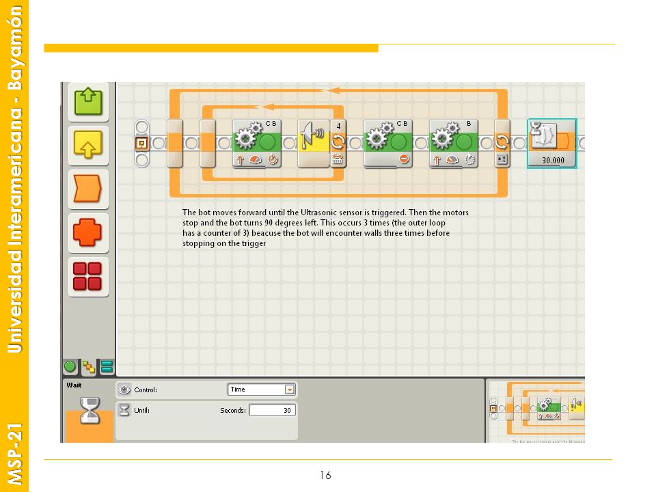Select the yellow Record/Play palette icon
The image size is (656, 492).
point(88,144)
